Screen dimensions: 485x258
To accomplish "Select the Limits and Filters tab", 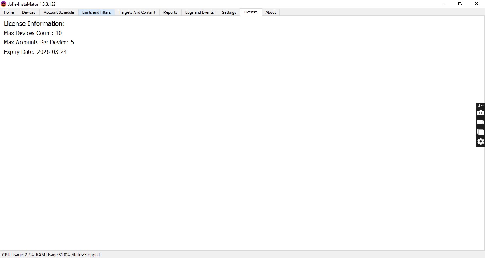I will (x=96, y=12).
